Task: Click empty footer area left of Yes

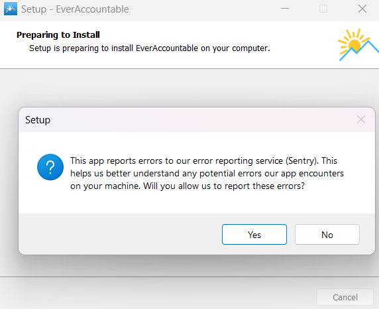Action: (121, 234)
